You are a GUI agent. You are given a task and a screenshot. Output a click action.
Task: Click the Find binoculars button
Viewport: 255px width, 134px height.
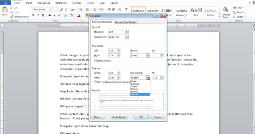(238, 8)
